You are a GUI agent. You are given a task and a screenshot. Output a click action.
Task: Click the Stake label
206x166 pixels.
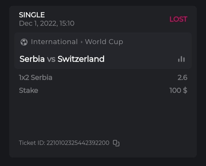click(28, 90)
